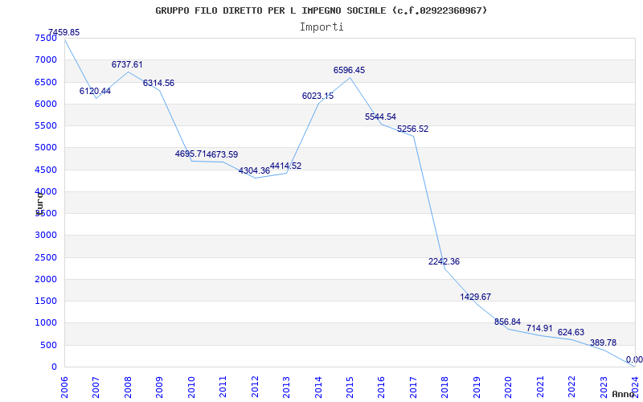Select the 2008 axis tick label

click(128, 387)
